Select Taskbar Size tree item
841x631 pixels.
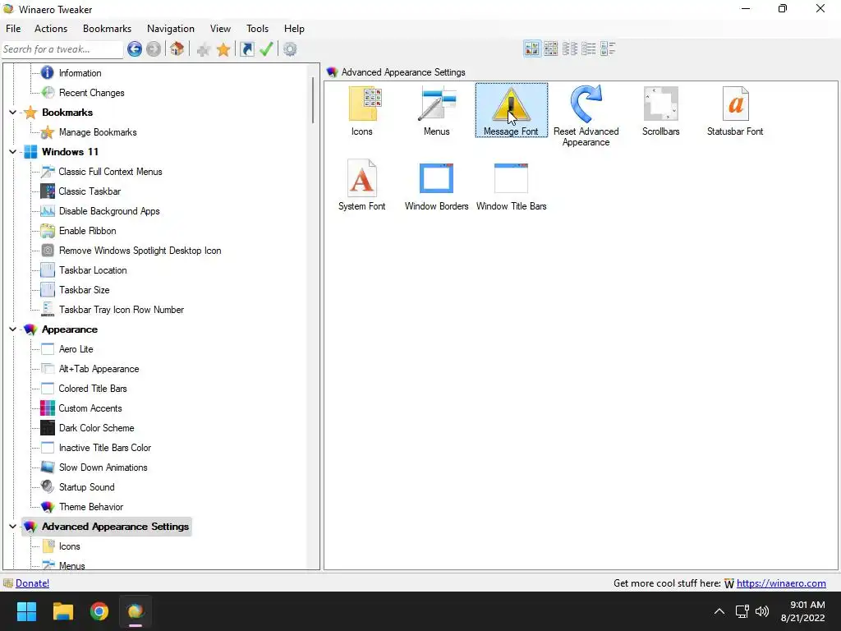click(85, 290)
